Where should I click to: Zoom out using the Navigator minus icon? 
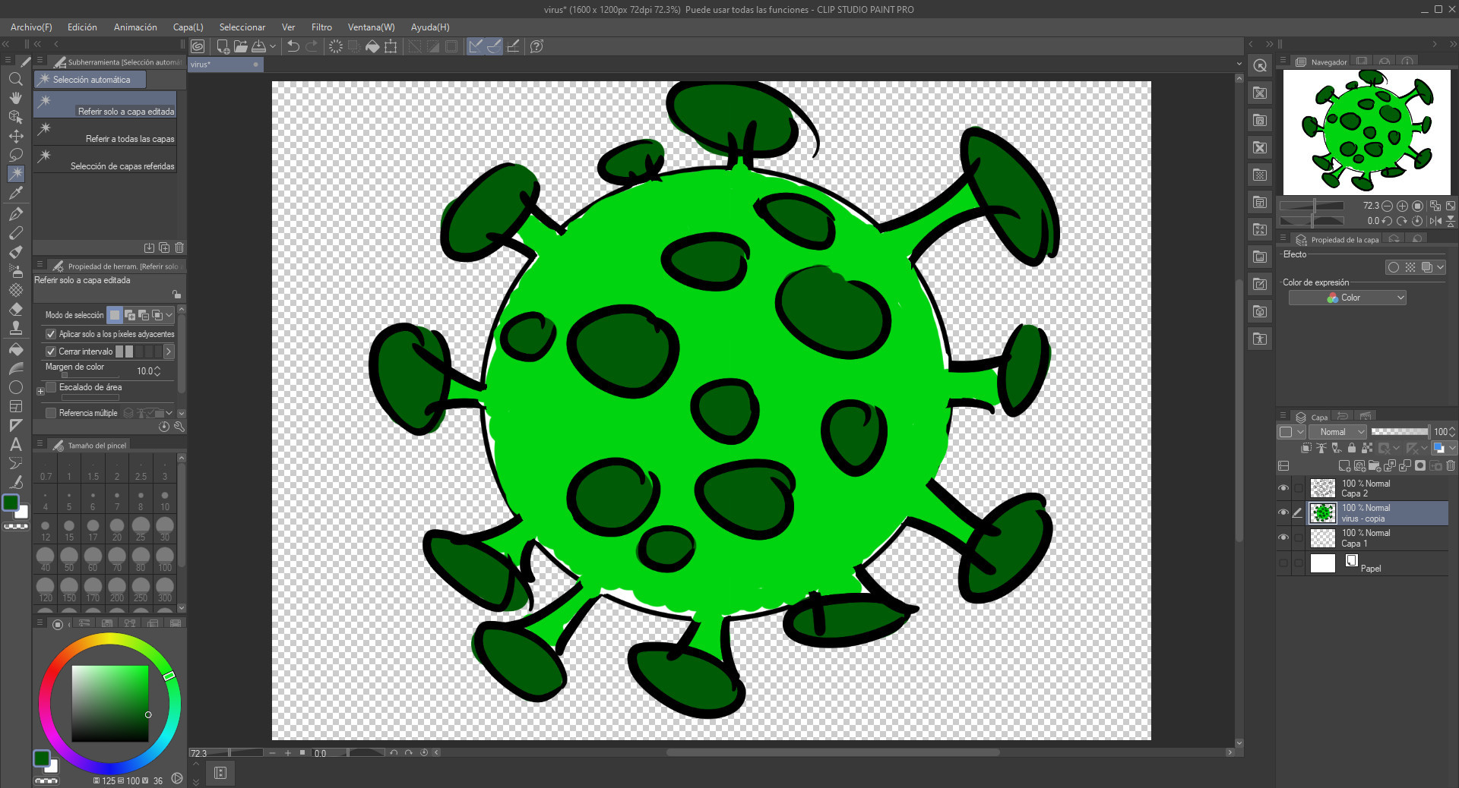1388,206
